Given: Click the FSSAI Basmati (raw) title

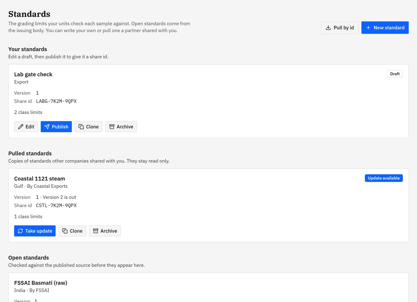Looking at the screenshot, I should pos(41,283).
